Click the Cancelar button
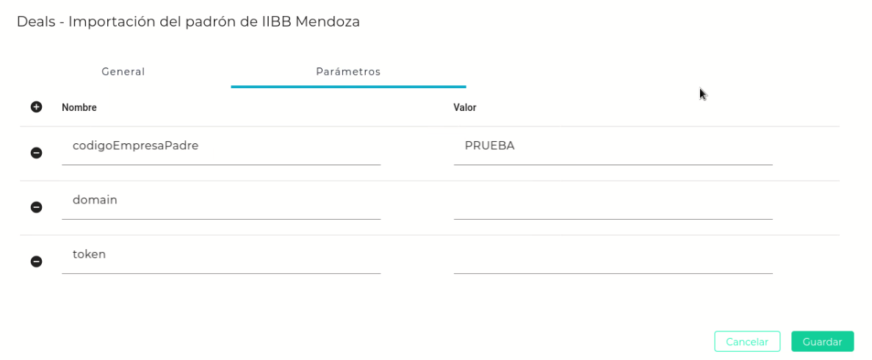 pyautogui.click(x=746, y=342)
